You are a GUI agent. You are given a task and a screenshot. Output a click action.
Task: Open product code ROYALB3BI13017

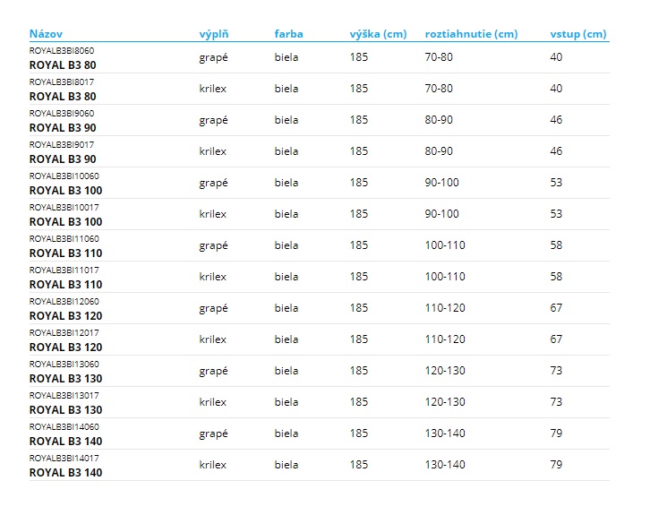click(64, 396)
